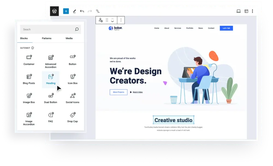Open the News nav link
The width and height of the screenshot is (273, 166).
click(x=201, y=28)
